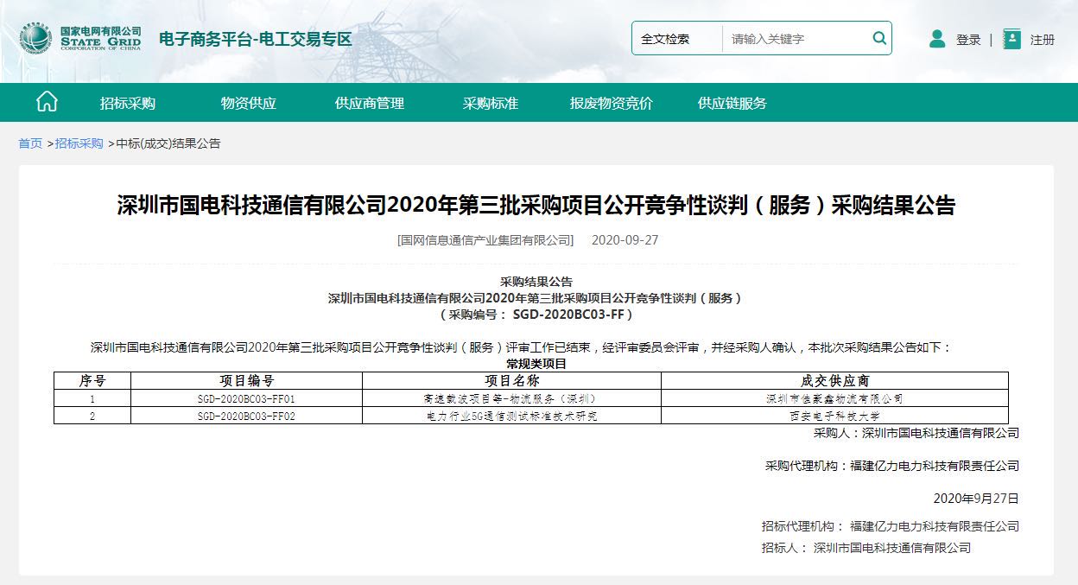The width and height of the screenshot is (1078, 585).
Task: Click the 招标采购 breadcrumb link
Action: 79,143
